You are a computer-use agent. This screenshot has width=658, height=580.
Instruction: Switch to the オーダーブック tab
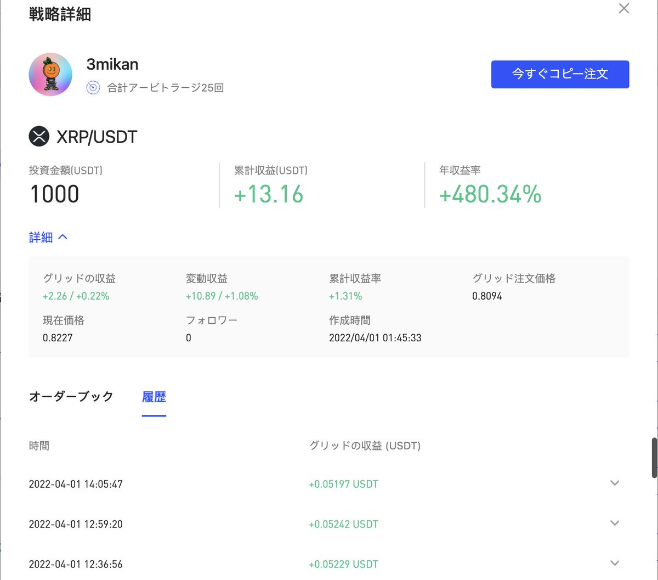(x=71, y=397)
